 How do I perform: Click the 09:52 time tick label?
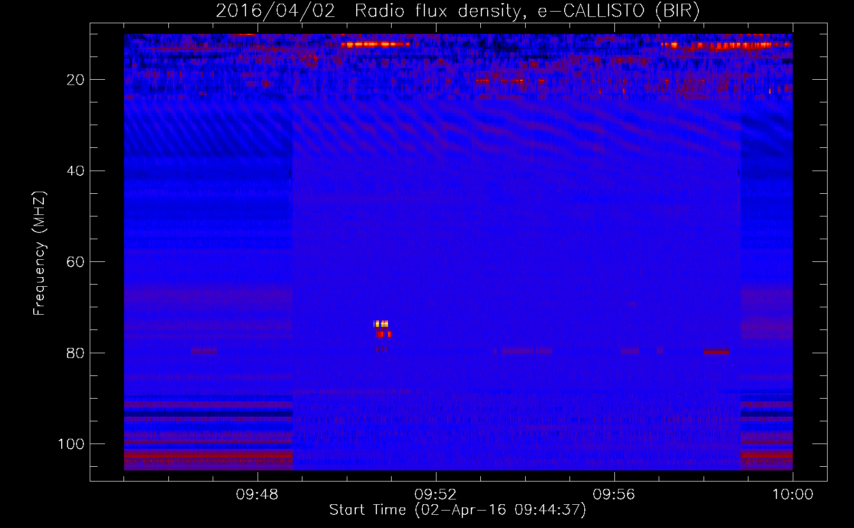[435, 495]
